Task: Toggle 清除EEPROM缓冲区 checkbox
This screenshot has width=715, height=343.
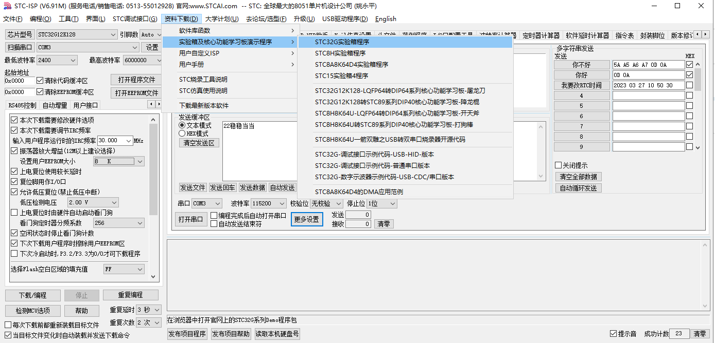Action: (x=40, y=92)
